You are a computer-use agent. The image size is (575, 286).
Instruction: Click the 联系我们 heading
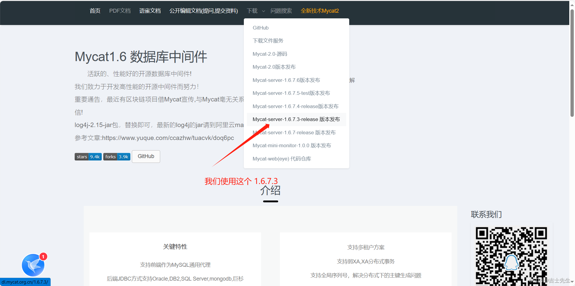[486, 215]
